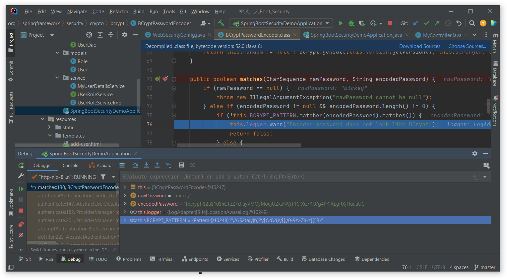Screen dimensions: 507x279
Task: Toggle the breakpoint on line 71
Action: (x=165, y=79)
